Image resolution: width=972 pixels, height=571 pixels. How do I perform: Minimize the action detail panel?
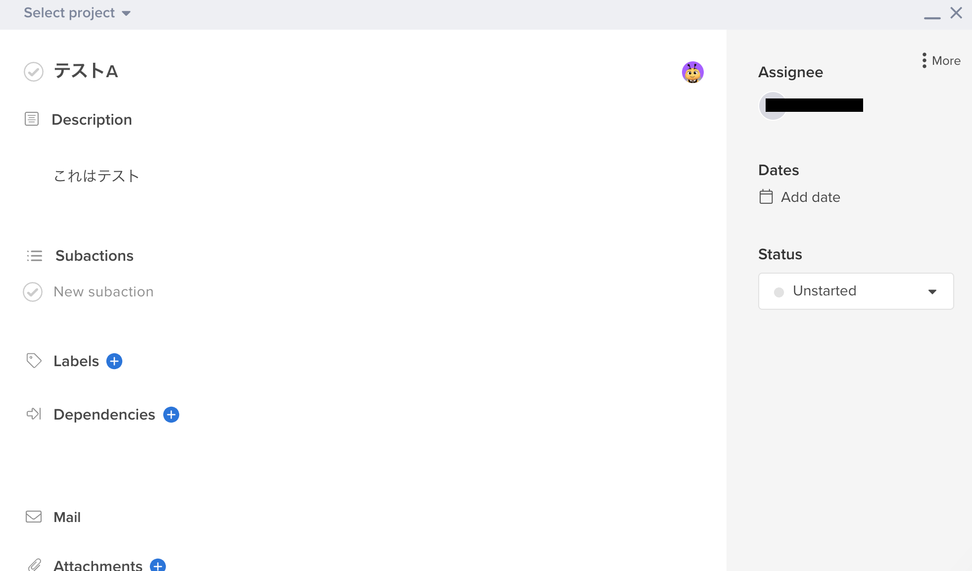(x=932, y=16)
